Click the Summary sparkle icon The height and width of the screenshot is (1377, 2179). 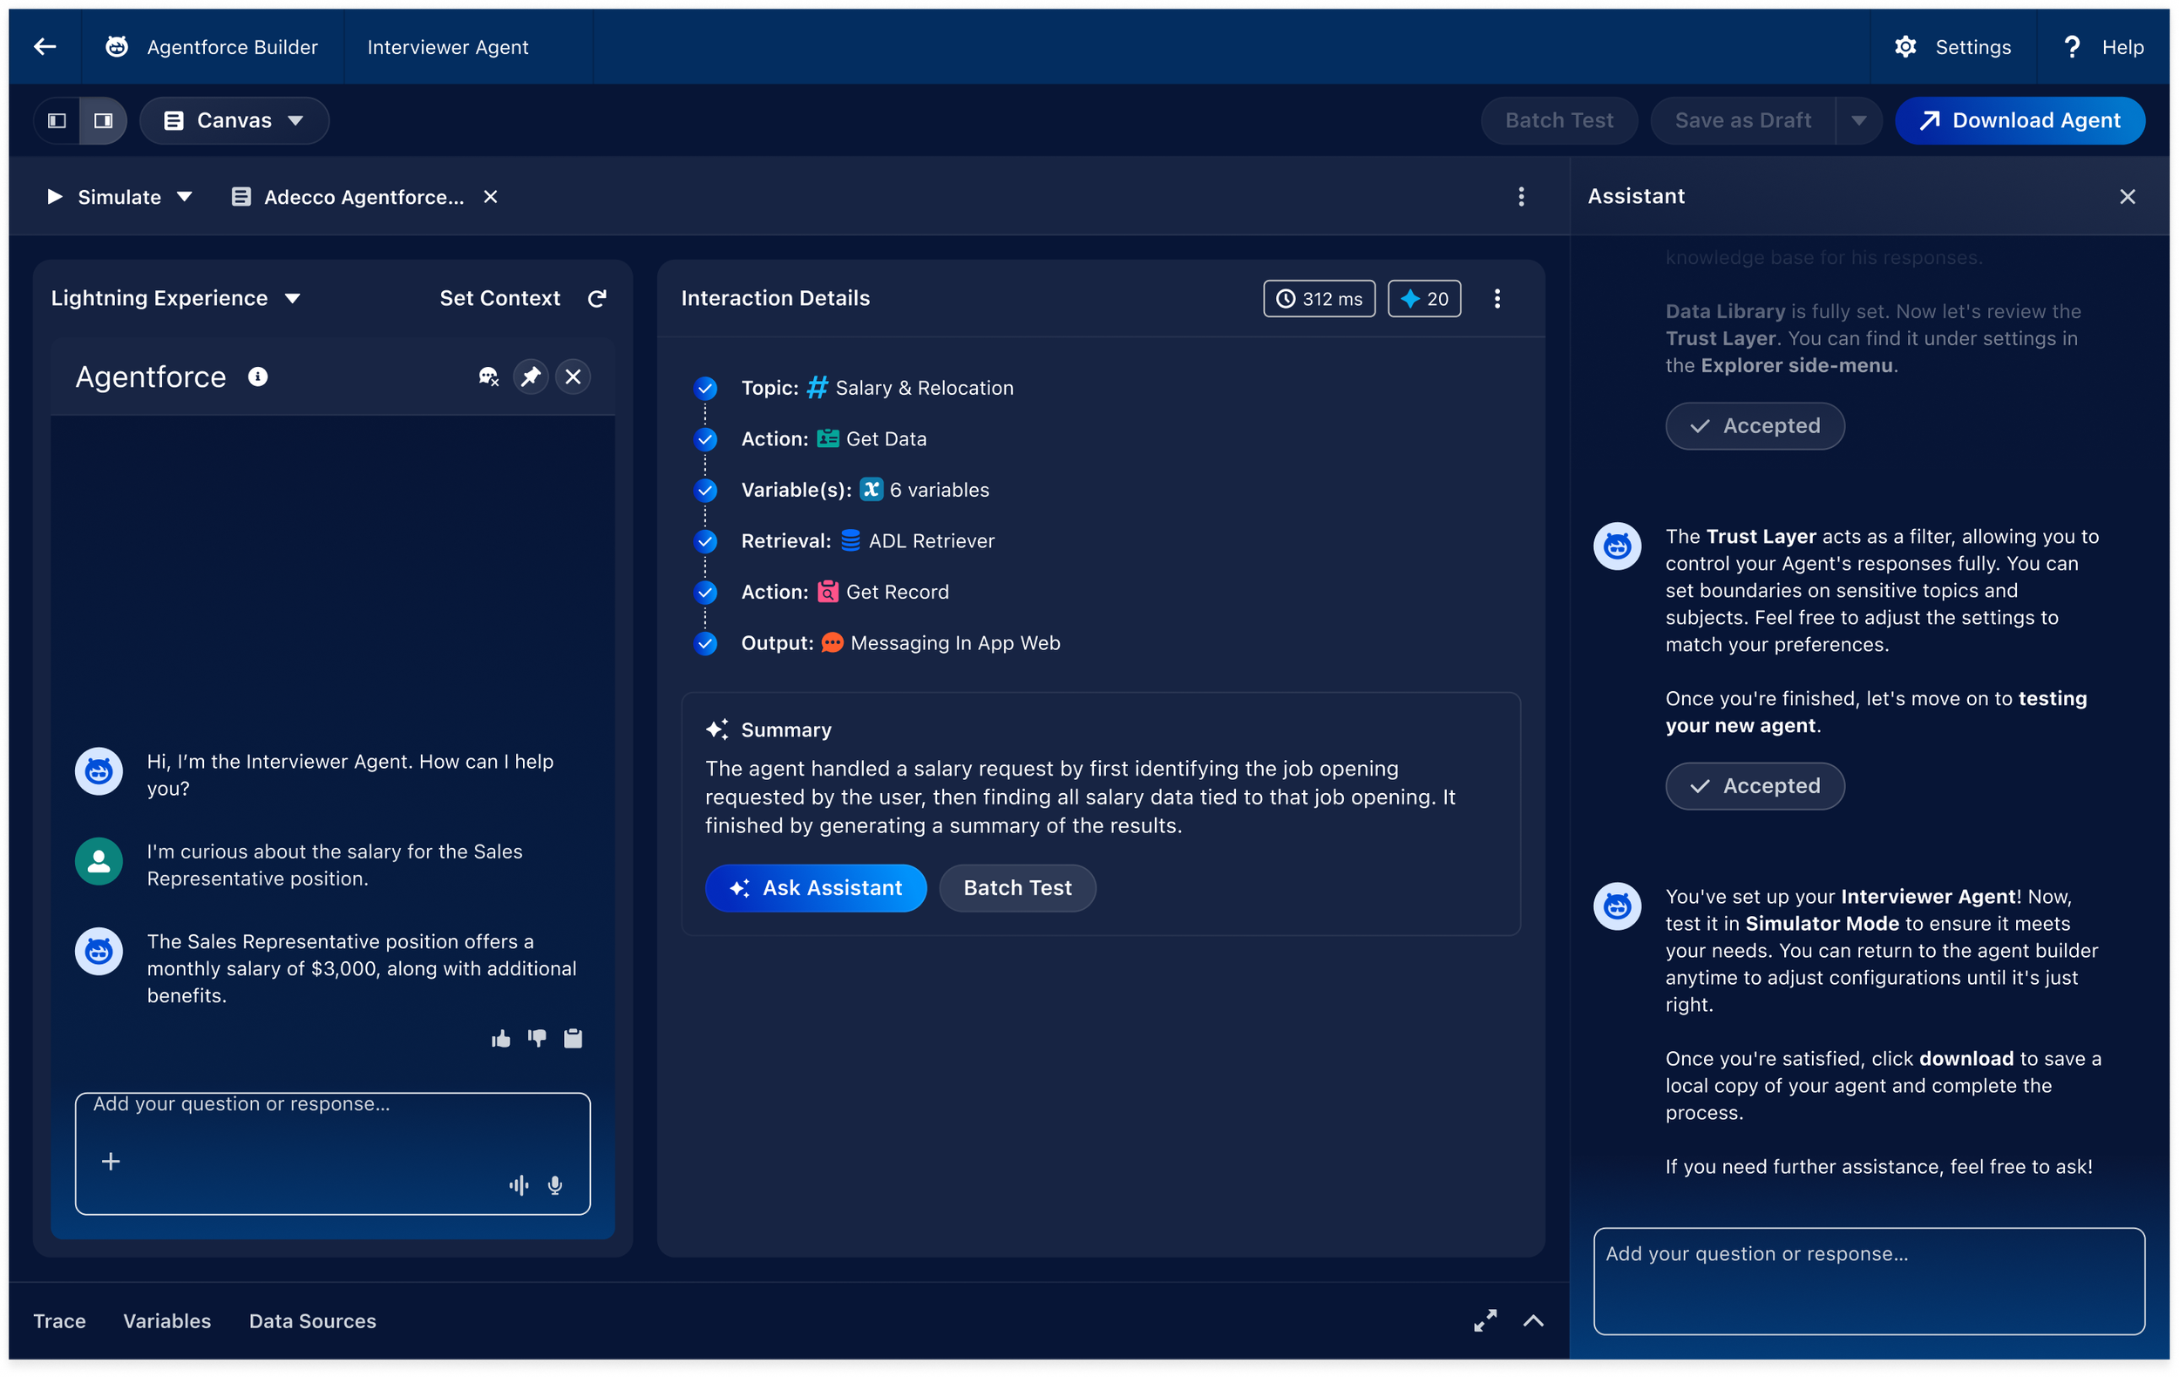[x=716, y=729]
